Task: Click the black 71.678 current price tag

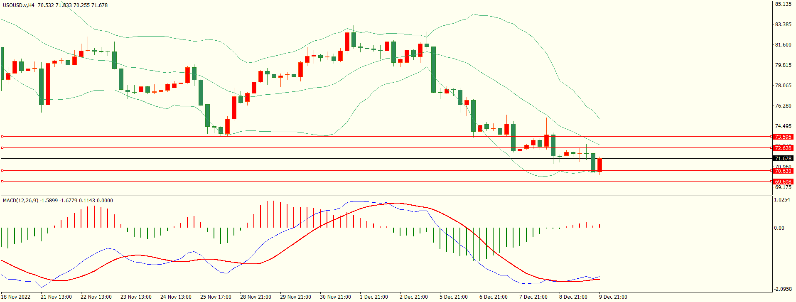Action: [783, 158]
